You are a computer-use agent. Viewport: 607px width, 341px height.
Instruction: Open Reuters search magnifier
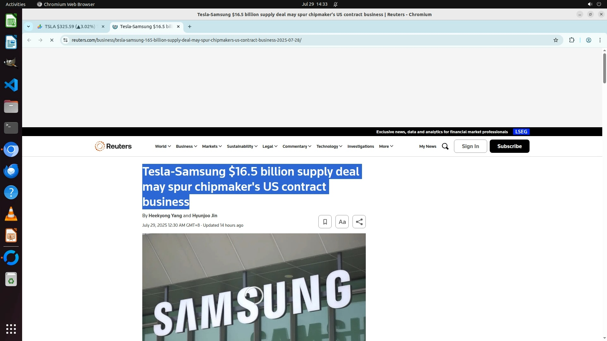tap(445, 146)
